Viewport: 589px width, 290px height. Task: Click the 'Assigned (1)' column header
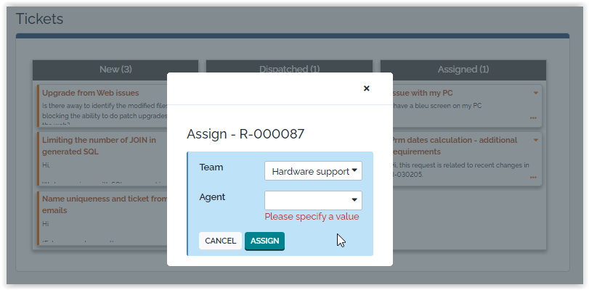click(463, 70)
